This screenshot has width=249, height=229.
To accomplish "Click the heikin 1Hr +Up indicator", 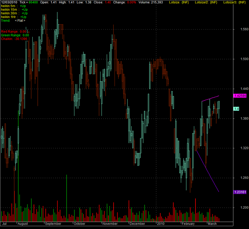I will pyautogui.click(x=14, y=17).
